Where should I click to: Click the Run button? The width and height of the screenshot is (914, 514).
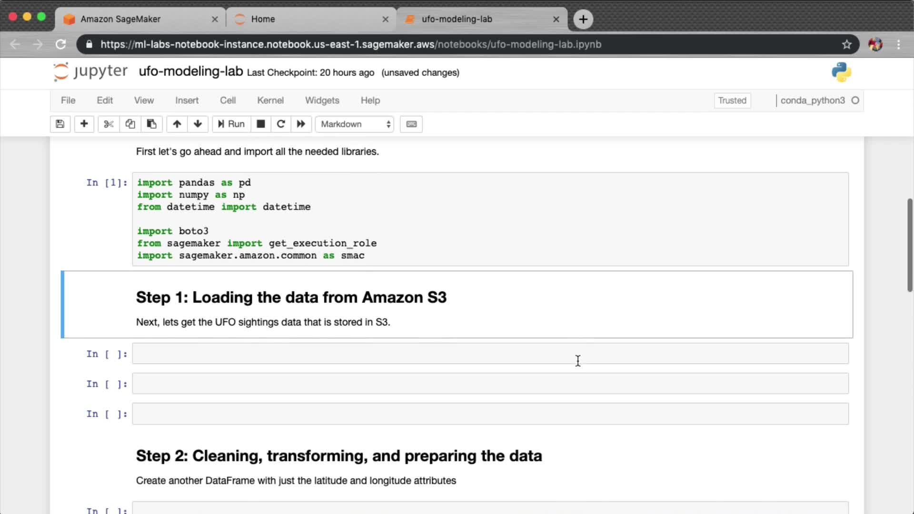click(x=231, y=124)
